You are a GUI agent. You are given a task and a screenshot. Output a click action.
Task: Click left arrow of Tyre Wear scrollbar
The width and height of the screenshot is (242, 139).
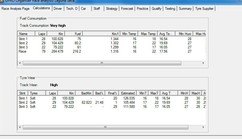tap(20, 127)
